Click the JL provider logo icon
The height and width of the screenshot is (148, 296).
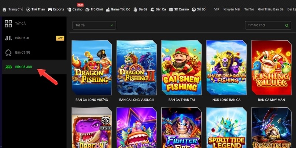click(x=8, y=38)
